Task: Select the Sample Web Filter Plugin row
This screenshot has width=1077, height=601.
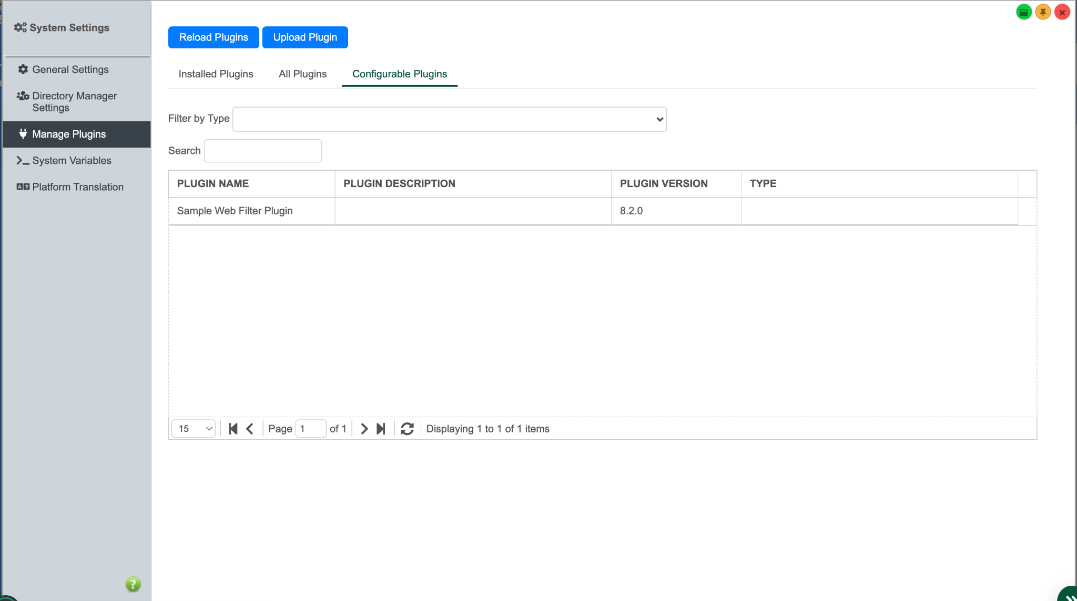Action: [235, 211]
